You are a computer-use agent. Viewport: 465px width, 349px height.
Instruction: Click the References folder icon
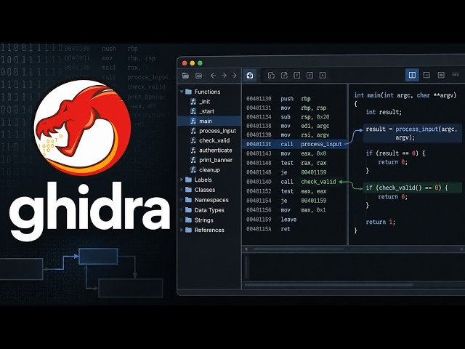tap(188, 230)
